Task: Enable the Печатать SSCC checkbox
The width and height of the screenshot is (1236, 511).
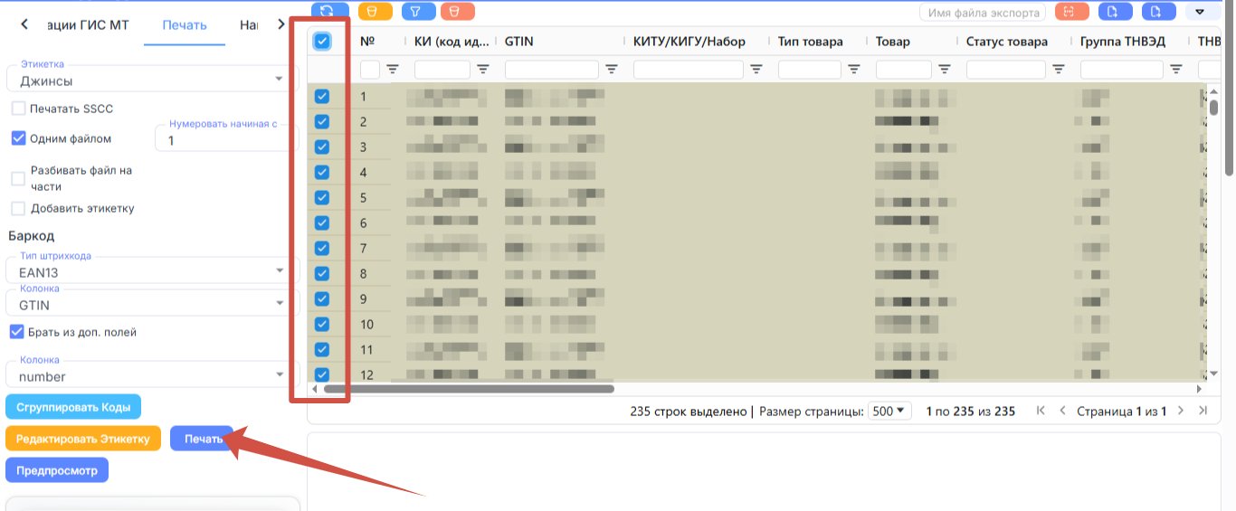Action: tap(18, 109)
